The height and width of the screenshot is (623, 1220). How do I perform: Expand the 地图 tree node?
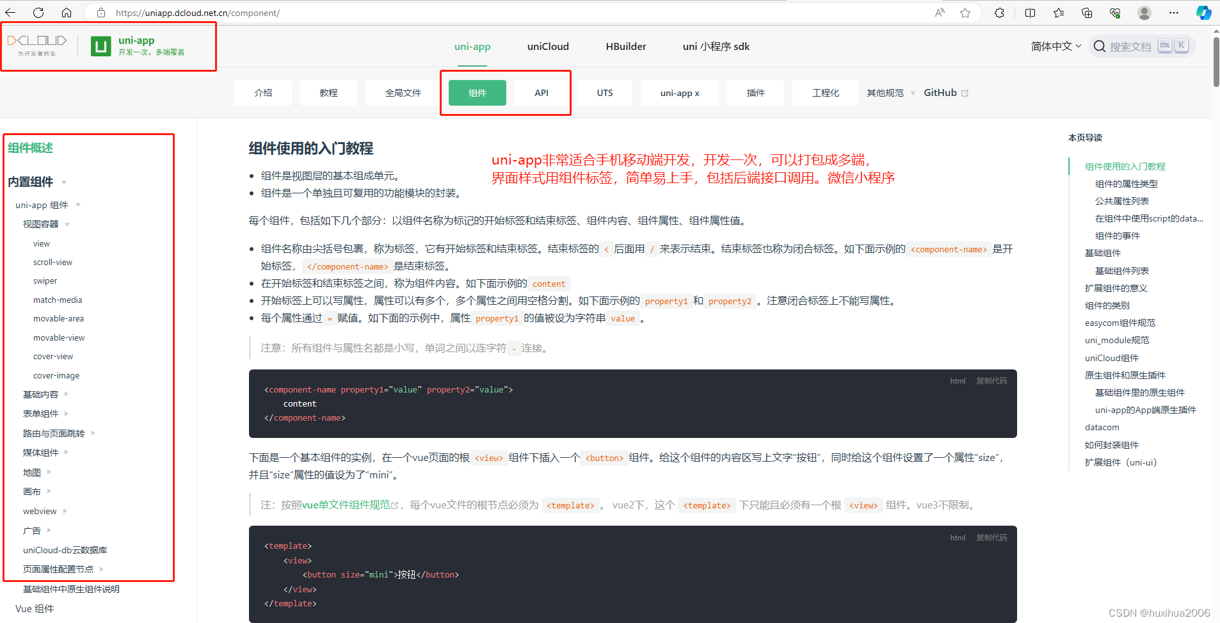coord(49,473)
